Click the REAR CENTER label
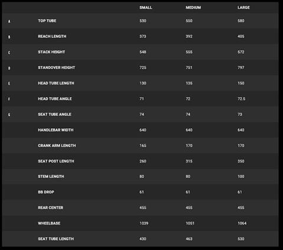The height and width of the screenshot is (250, 283). 51,207
